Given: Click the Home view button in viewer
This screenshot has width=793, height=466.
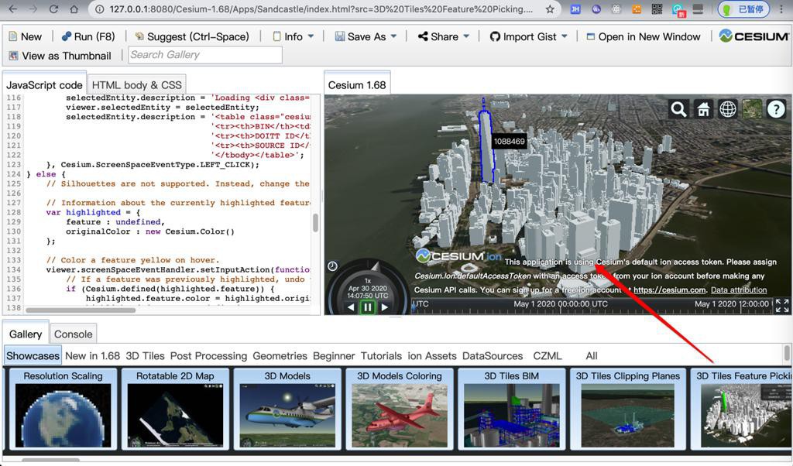Looking at the screenshot, I should point(703,109).
